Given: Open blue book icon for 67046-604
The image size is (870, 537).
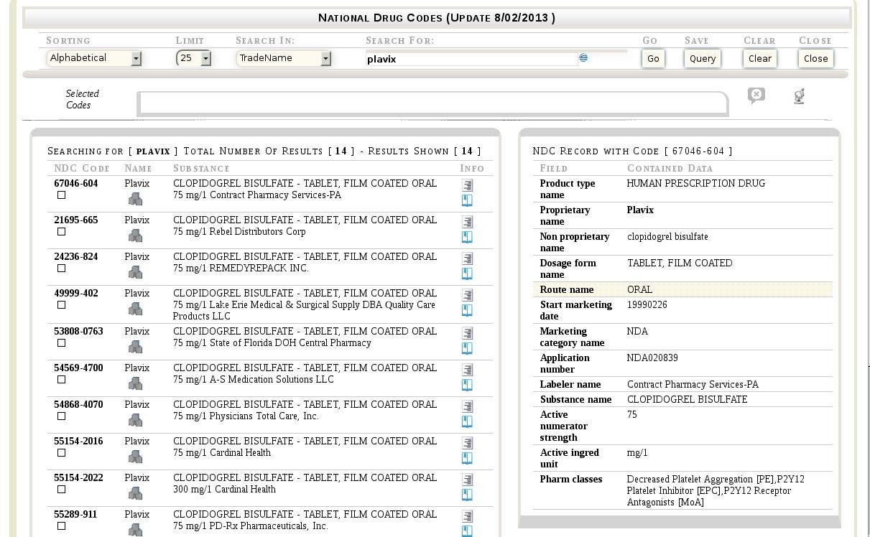Looking at the screenshot, I should pos(467,201).
